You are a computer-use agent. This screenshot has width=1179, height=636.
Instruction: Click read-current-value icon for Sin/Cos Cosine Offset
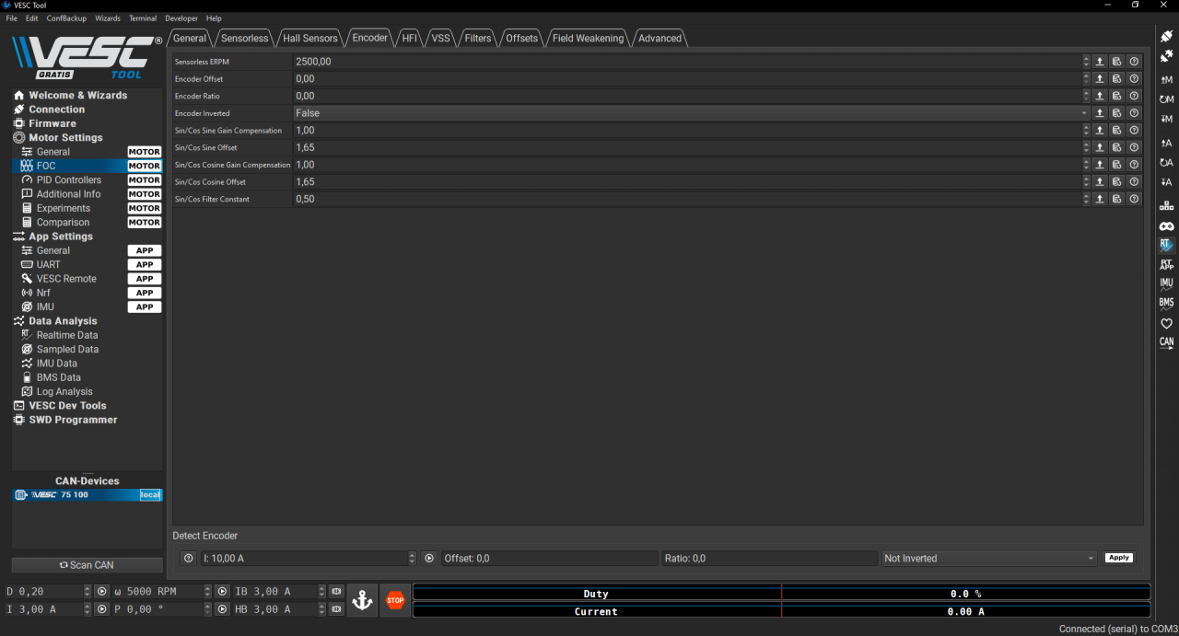click(x=1100, y=182)
